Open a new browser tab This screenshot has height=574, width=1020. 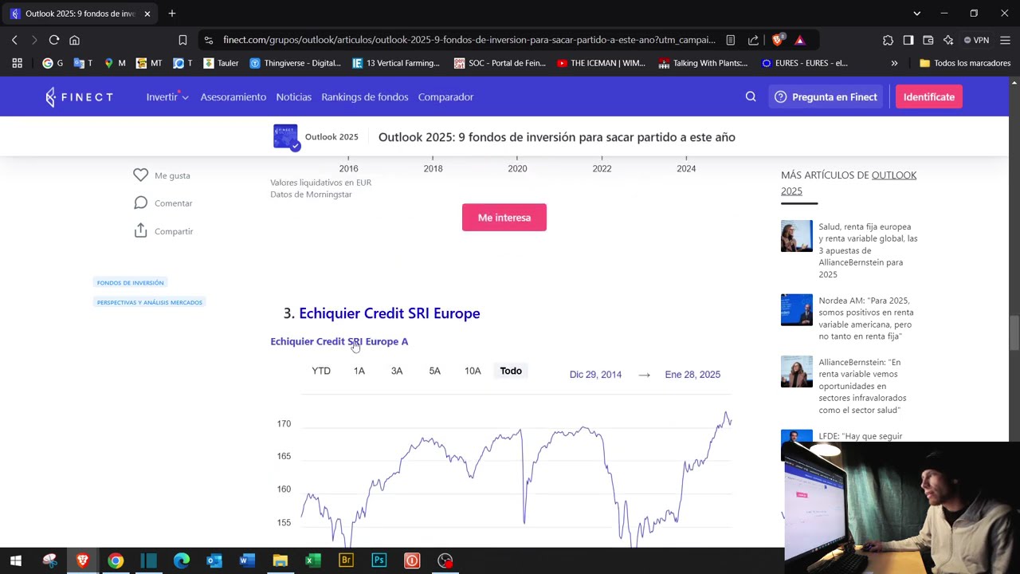(171, 14)
